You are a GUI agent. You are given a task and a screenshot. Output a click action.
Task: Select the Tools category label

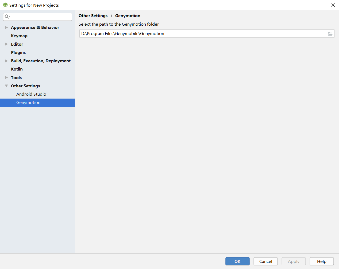pos(16,78)
